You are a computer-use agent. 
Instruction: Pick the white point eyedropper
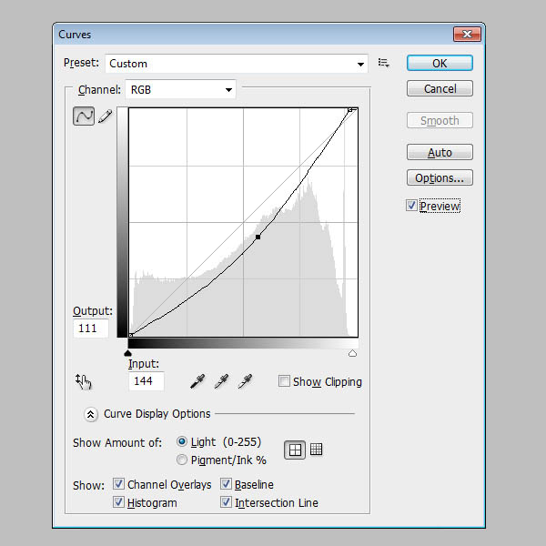[x=245, y=381]
